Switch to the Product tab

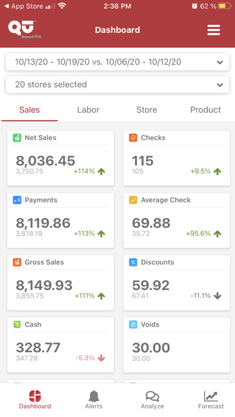click(x=206, y=110)
